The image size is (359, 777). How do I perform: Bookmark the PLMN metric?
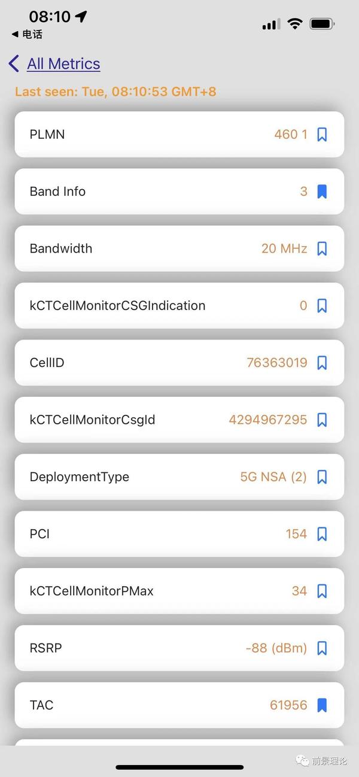click(x=322, y=135)
